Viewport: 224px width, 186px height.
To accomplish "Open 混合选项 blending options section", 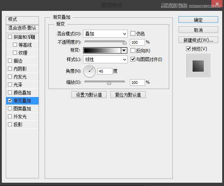I will coord(22,28).
